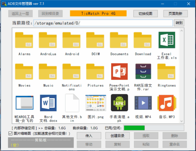Select the 视频.MP4 video file icon
This screenshot has height=151, width=196.
pos(143,103)
